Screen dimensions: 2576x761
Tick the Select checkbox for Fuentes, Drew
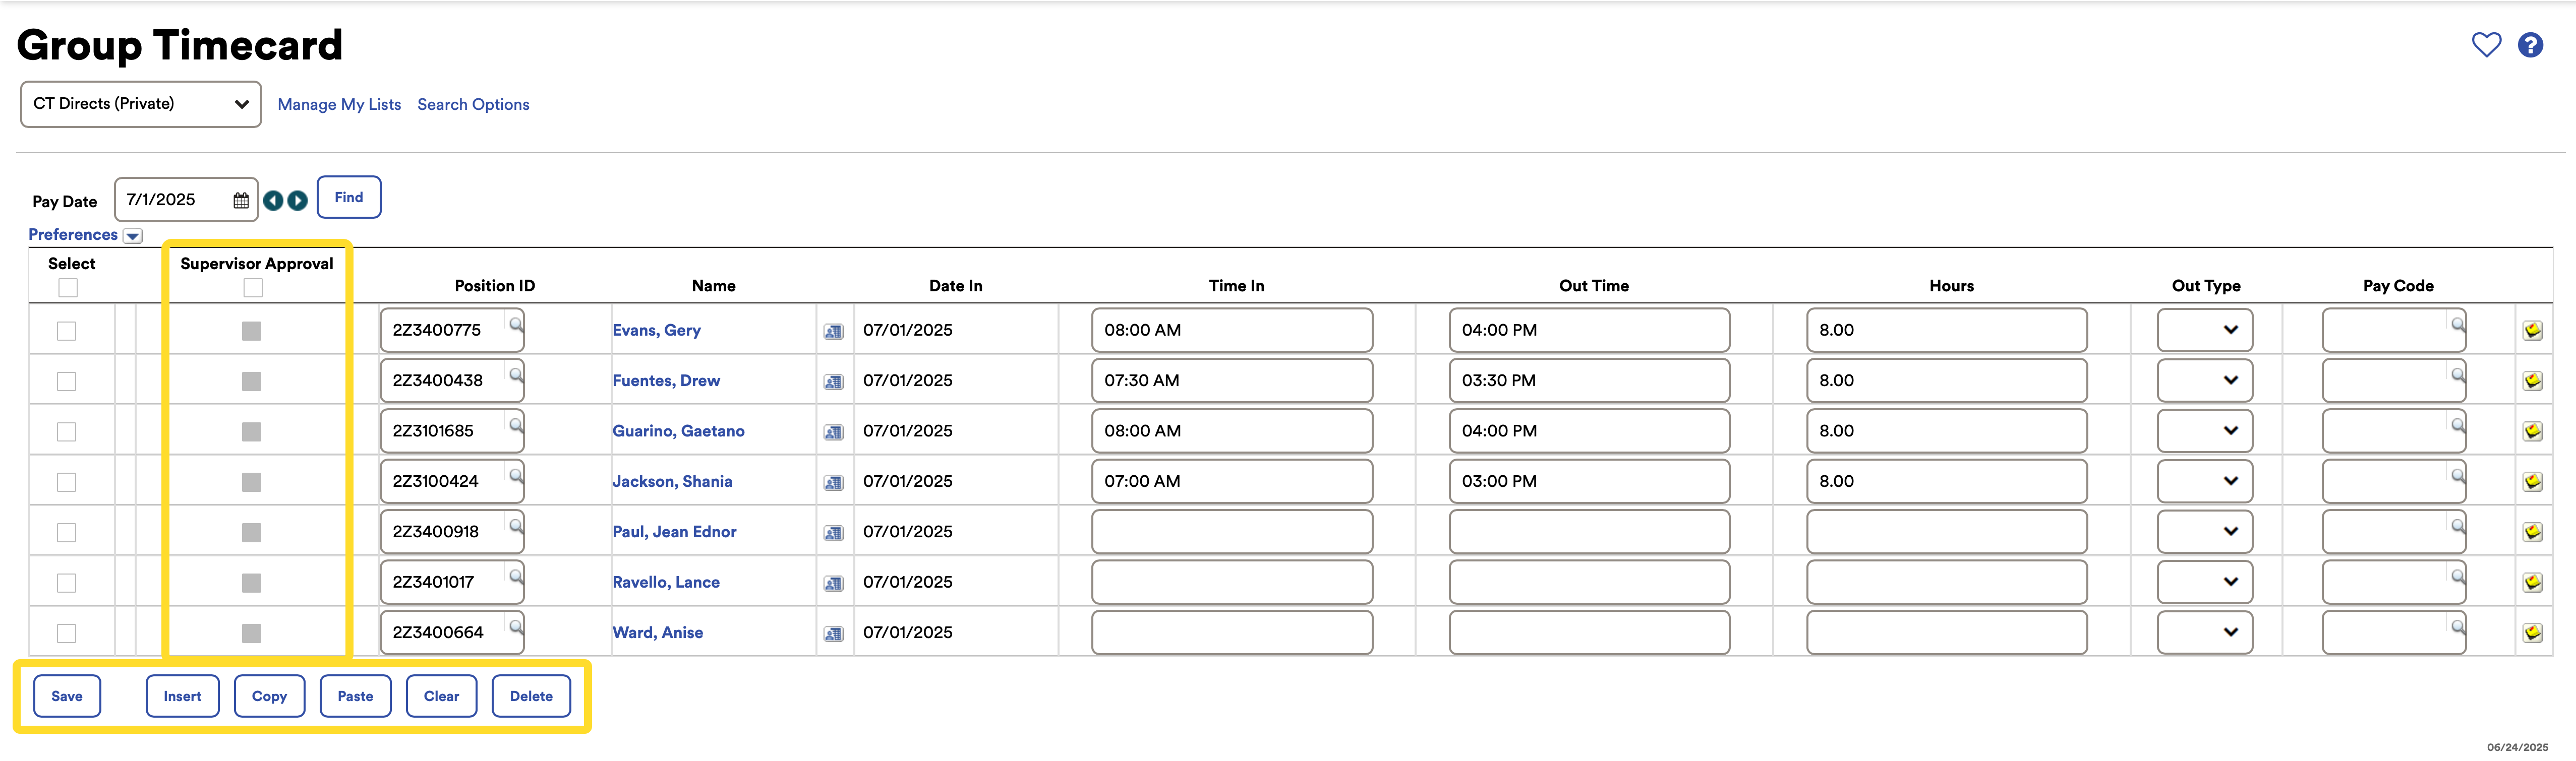point(67,382)
